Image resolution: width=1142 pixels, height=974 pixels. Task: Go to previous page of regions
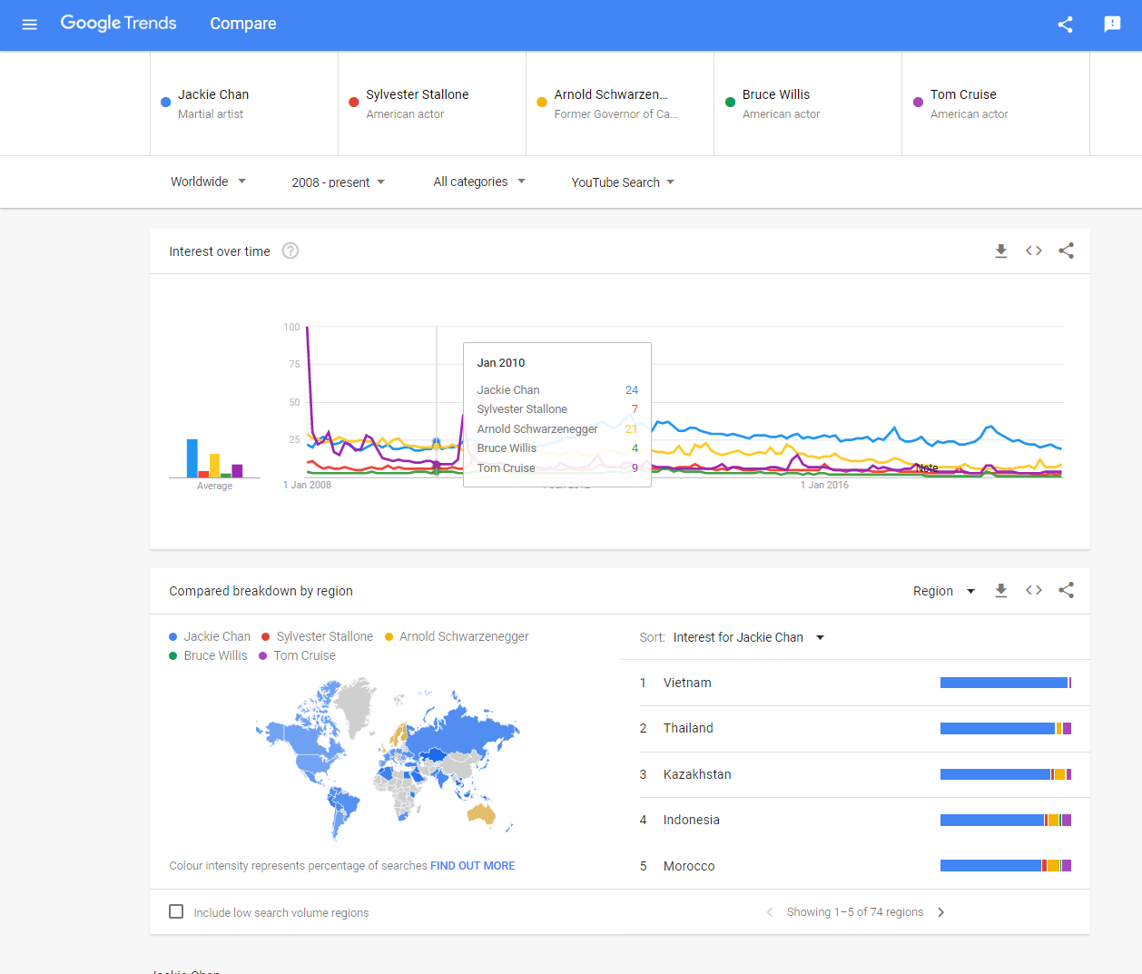(x=770, y=912)
